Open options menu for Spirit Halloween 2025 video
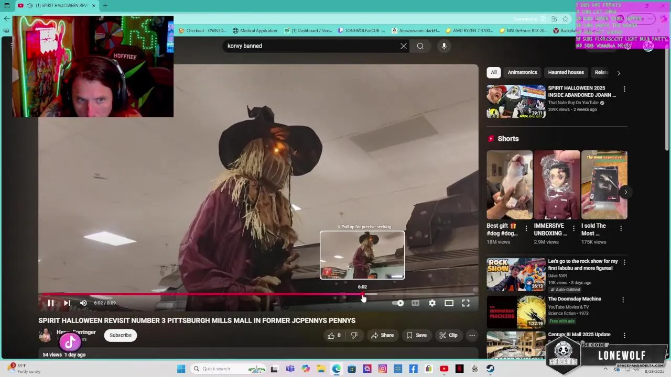 pos(624,89)
